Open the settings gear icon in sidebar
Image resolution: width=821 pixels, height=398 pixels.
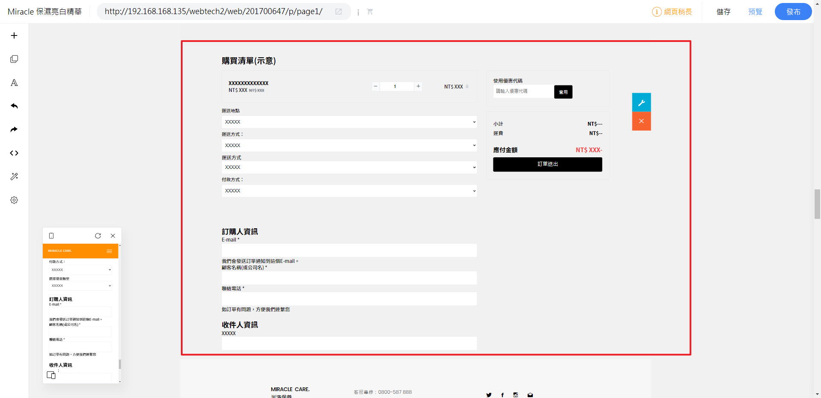click(x=14, y=200)
